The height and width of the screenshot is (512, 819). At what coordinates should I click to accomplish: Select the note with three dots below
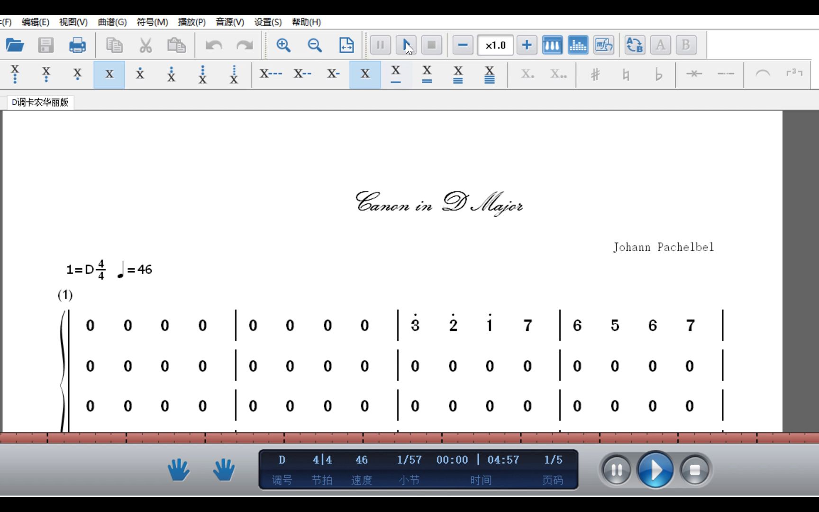[x=15, y=74]
